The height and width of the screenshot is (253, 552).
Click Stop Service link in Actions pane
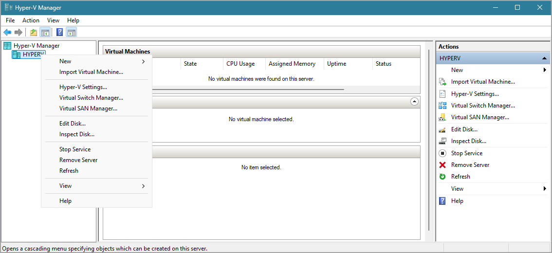(467, 153)
